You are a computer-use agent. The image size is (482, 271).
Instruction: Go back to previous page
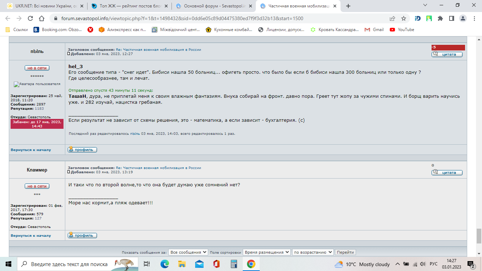point(8,18)
